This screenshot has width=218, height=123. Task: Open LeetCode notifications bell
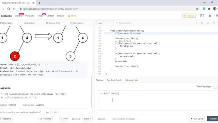coord(210,16)
